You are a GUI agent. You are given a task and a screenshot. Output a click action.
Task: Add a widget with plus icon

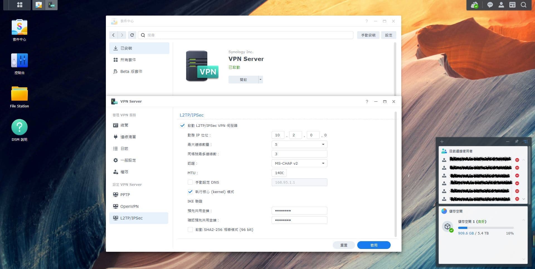point(442,142)
